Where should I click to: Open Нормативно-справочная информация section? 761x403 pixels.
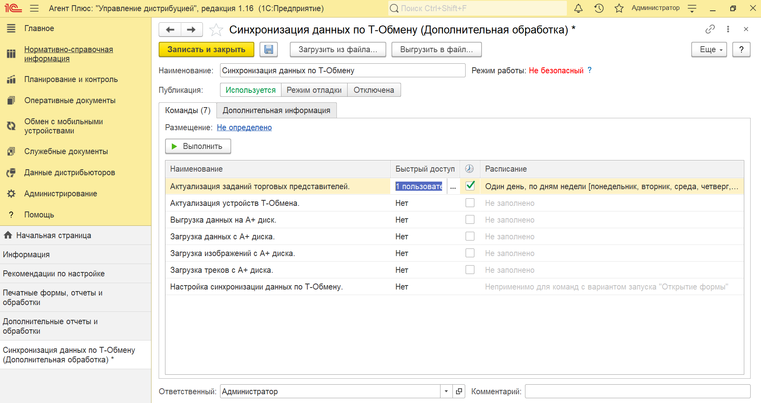coord(69,54)
